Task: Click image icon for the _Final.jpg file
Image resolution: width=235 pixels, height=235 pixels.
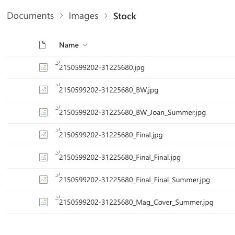Action: 43,135
